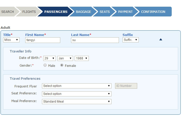Open the Confirmation step
The image size is (182, 117).
pyautogui.click(x=153, y=12)
